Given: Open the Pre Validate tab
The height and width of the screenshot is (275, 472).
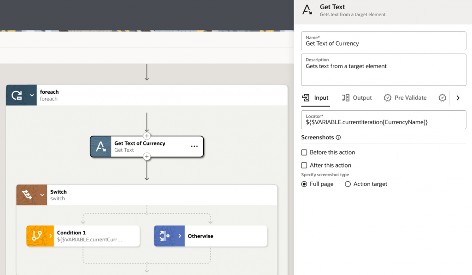Looking at the screenshot, I should 405,98.
